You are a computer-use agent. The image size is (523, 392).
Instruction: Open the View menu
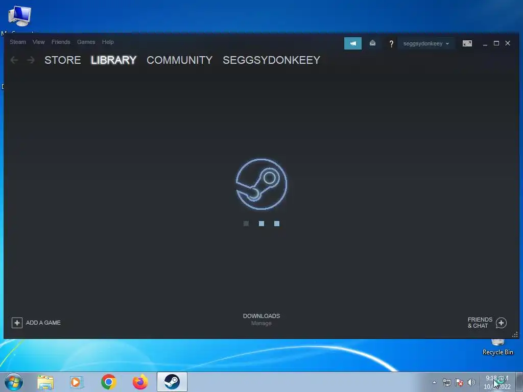click(38, 42)
